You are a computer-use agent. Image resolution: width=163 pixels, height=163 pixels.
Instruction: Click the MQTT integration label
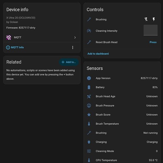(18, 37)
